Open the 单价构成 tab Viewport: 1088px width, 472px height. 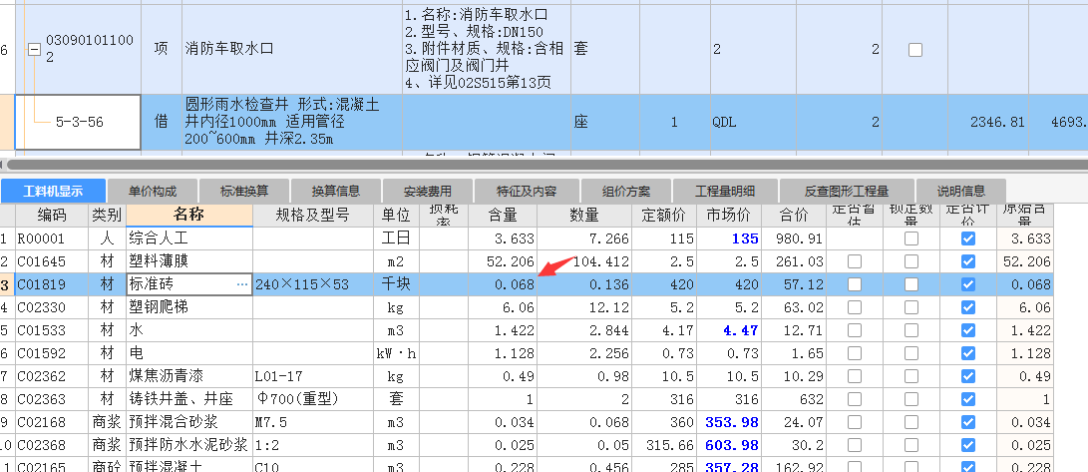coord(152,191)
